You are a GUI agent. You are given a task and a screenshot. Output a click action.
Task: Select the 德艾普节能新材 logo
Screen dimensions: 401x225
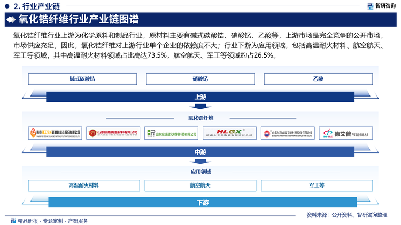(346, 133)
